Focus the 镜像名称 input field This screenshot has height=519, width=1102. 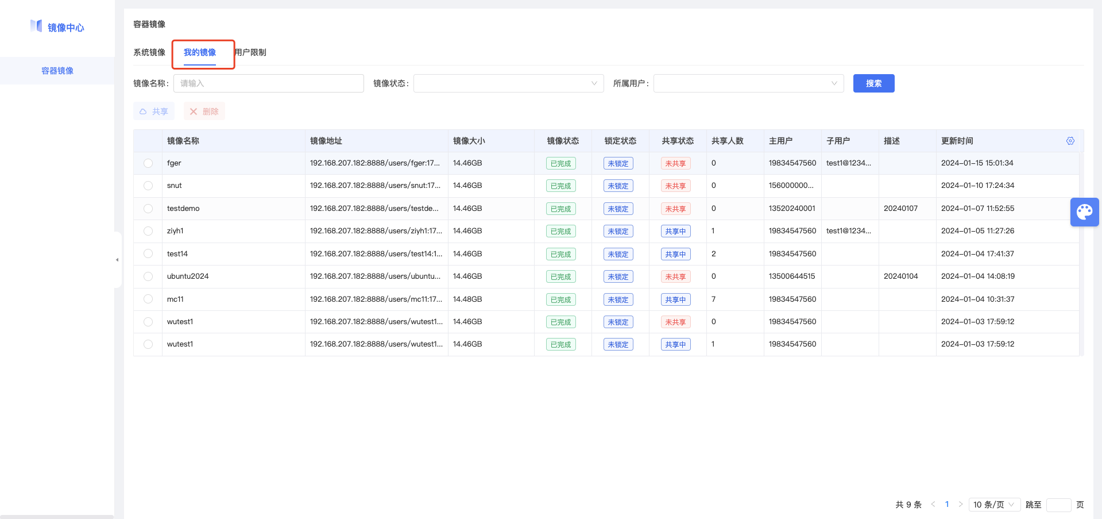click(x=269, y=83)
